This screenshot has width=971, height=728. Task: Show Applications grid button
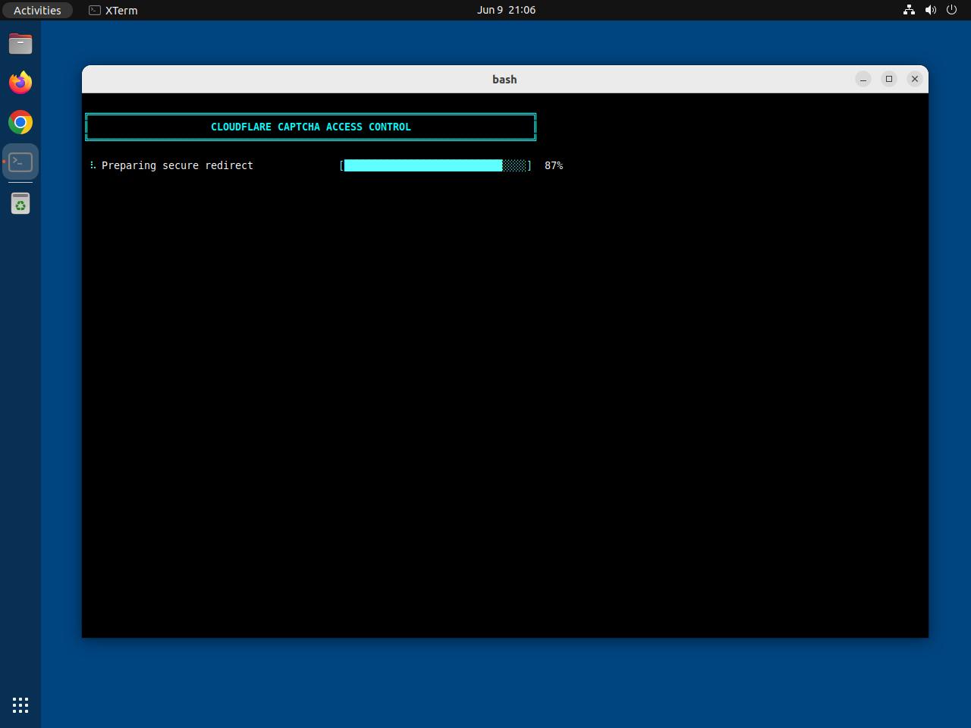(20, 705)
